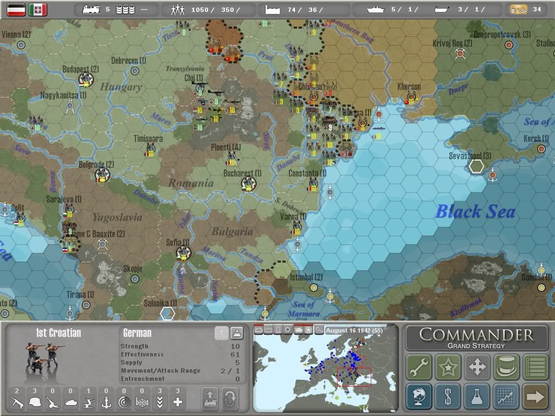Select the Bucharest city unit
555x416 pixels.
[x=248, y=184]
